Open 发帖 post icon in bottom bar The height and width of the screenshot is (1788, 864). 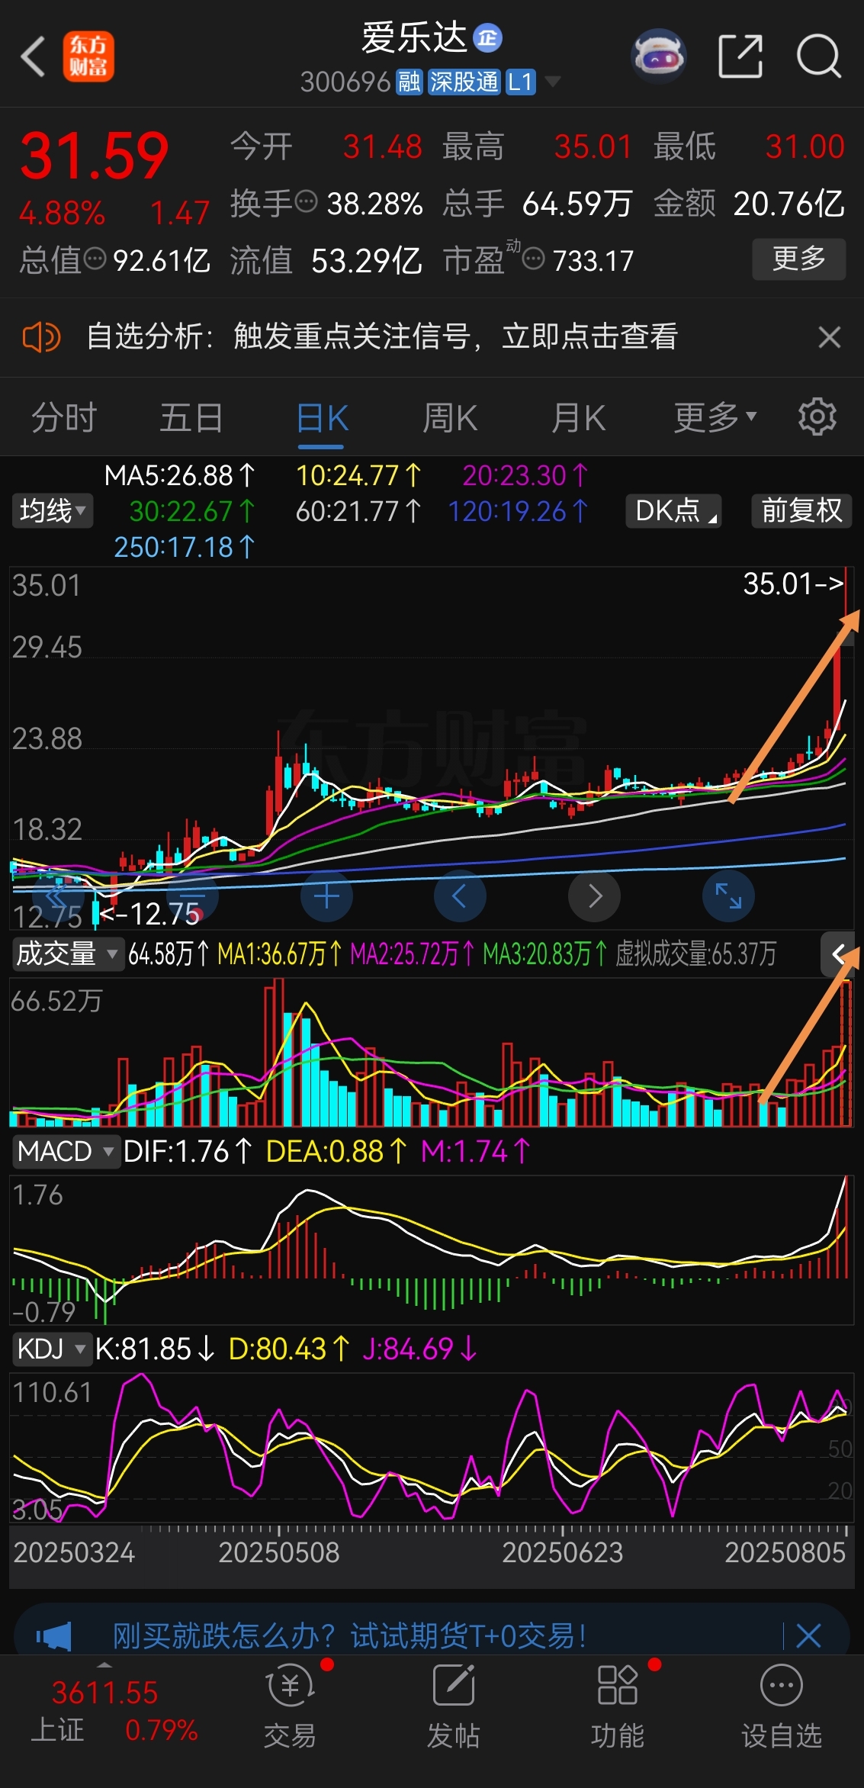[x=454, y=1708]
